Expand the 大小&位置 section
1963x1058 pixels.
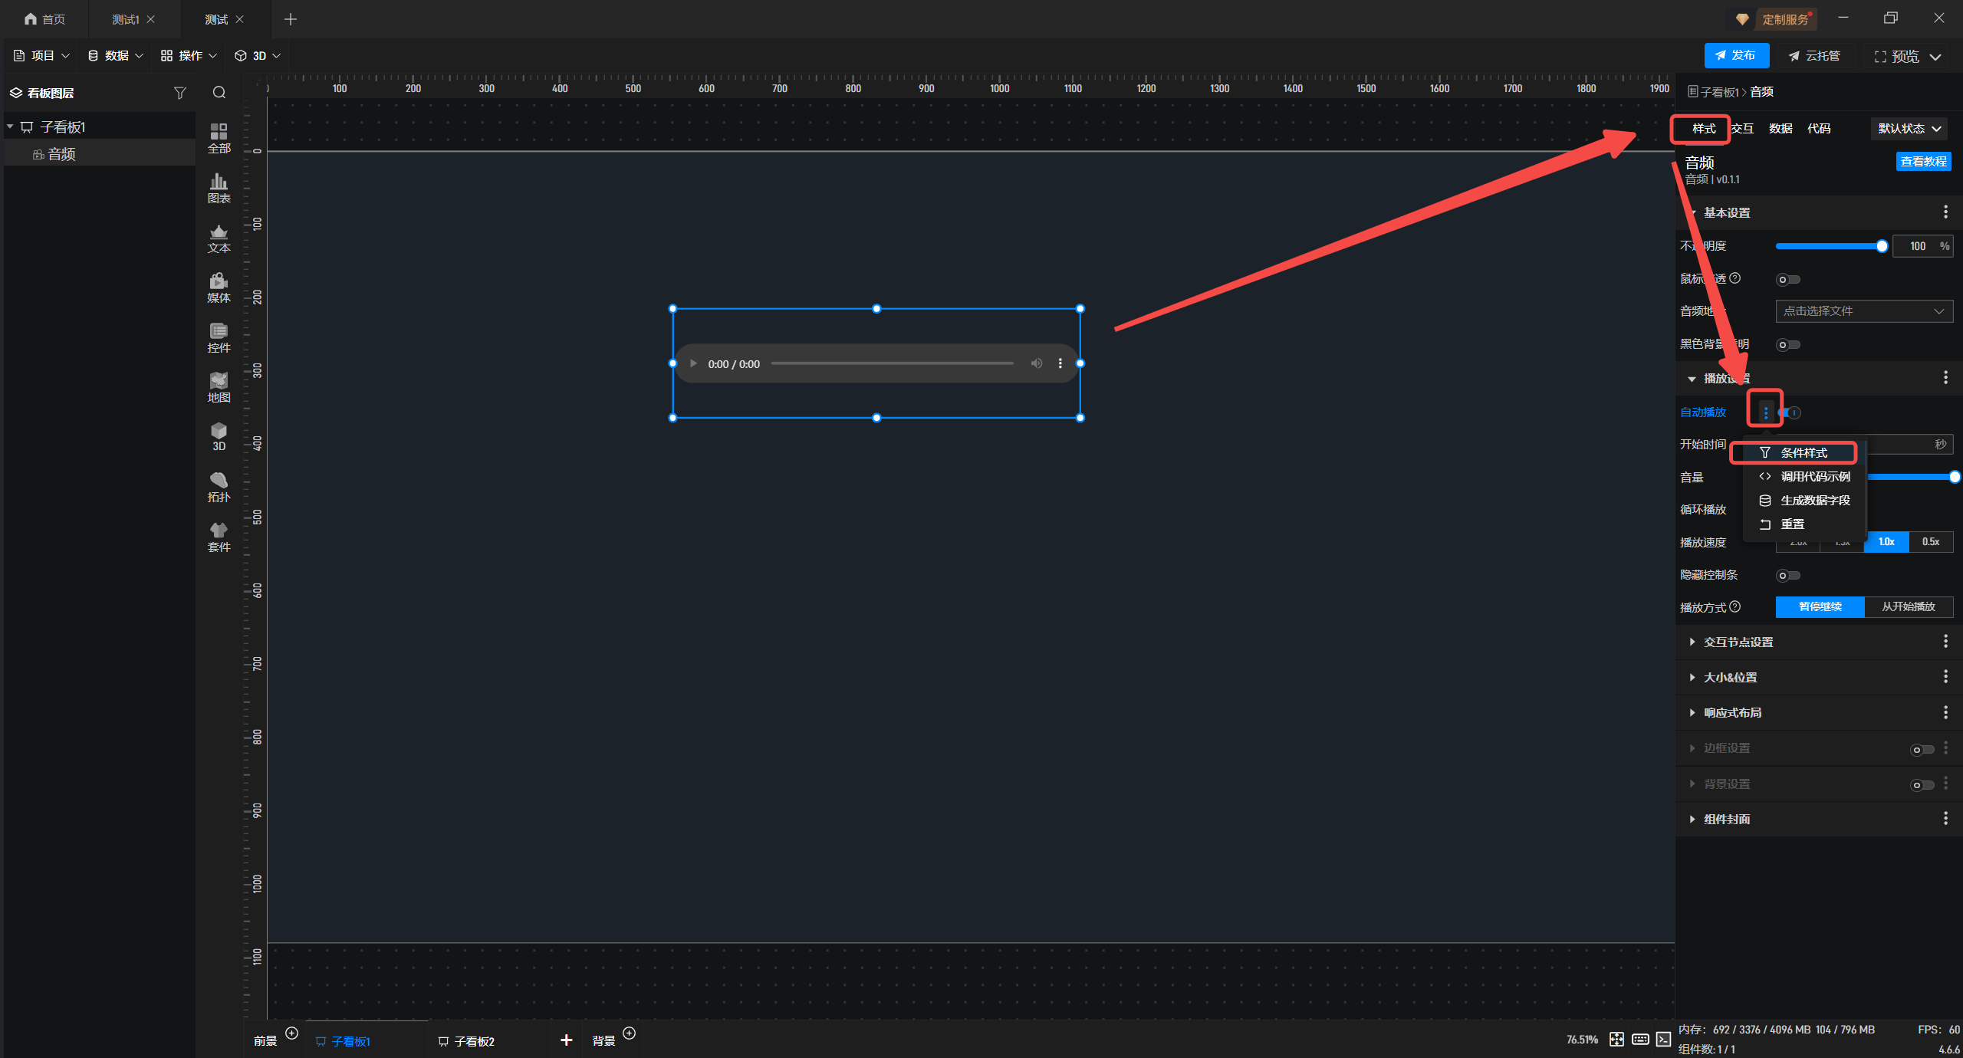[x=1730, y=677]
